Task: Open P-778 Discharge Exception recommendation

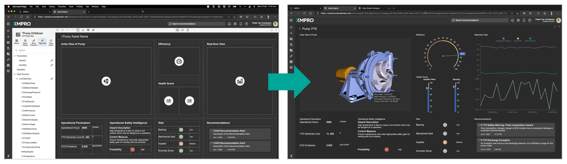Action: [515, 144]
